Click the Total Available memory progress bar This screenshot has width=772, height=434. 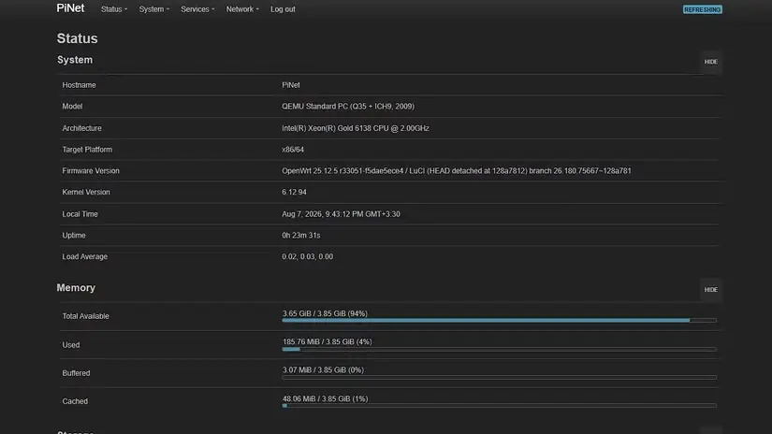tap(500, 320)
